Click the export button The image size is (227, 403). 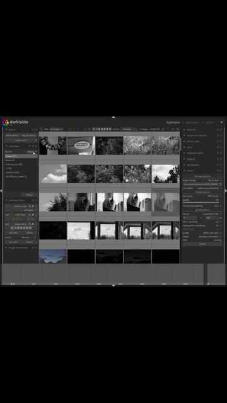tap(202, 244)
